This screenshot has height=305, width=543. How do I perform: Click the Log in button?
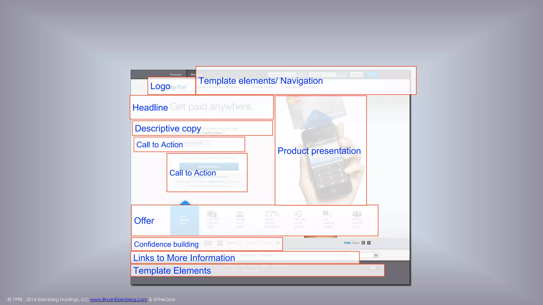[357, 74]
